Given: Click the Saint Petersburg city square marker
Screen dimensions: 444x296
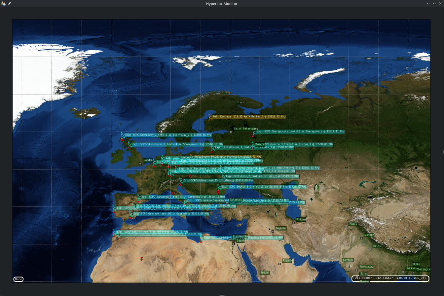Looking at the screenshot, I should pyautogui.click(x=231, y=132).
